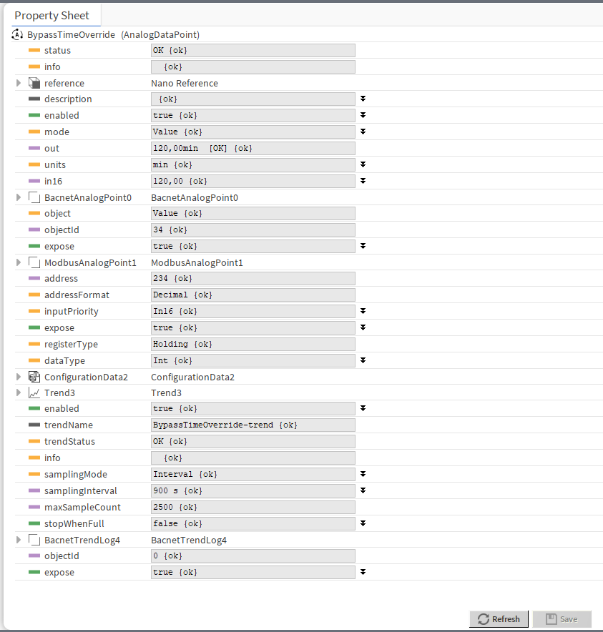Open the mode row double-chevron

tap(363, 132)
